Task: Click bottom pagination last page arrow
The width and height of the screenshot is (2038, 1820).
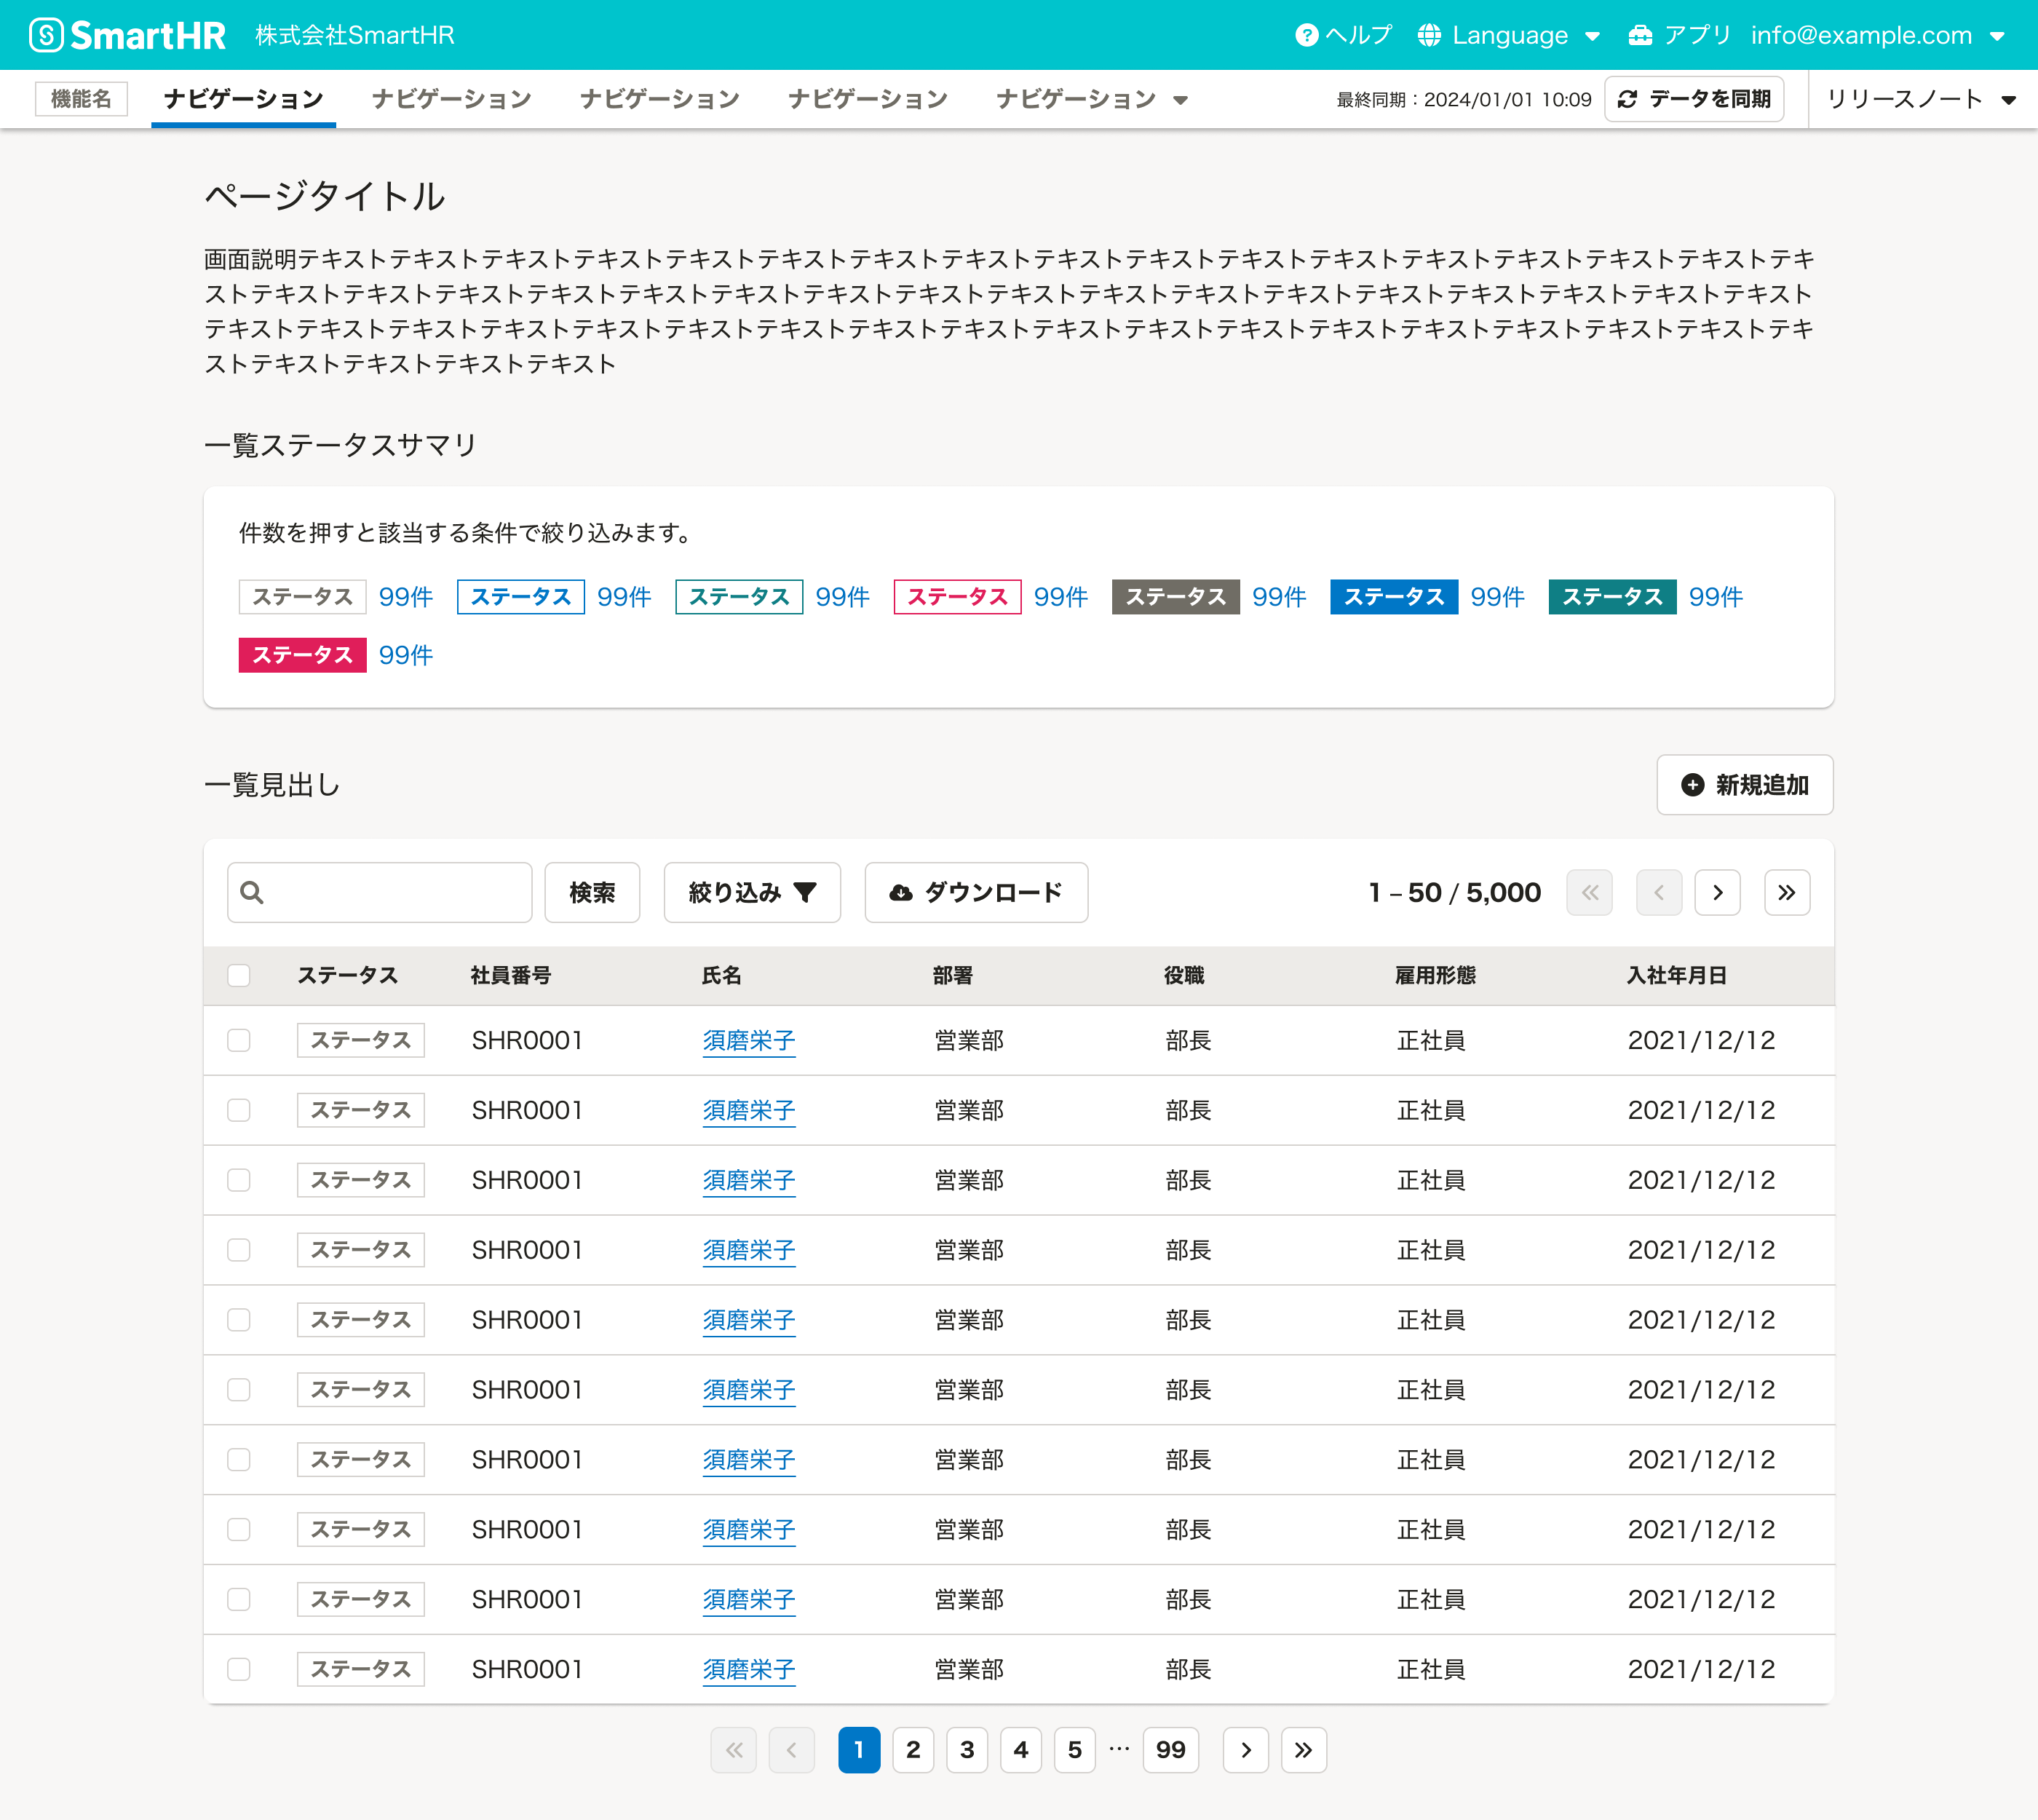Action: pos(1303,1749)
